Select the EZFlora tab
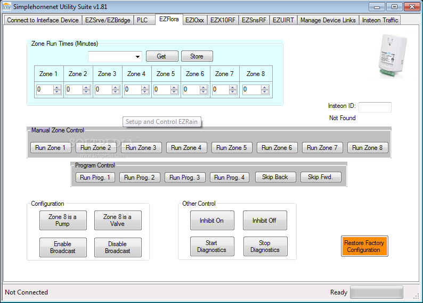This screenshot has width=423, height=303. point(169,19)
